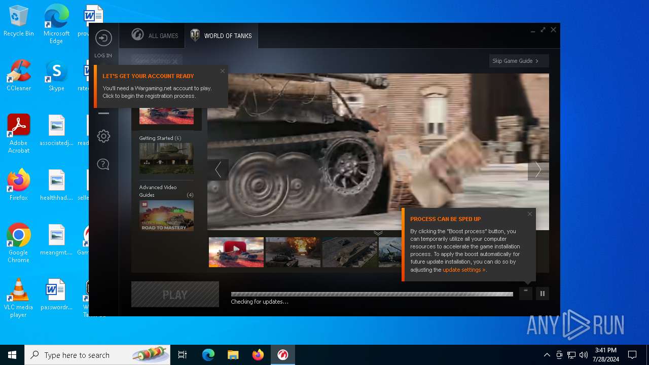Image resolution: width=649 pixels, height=365 pixels.
Task: Dismiss the account ready notification
Action: tap(222, 71)
